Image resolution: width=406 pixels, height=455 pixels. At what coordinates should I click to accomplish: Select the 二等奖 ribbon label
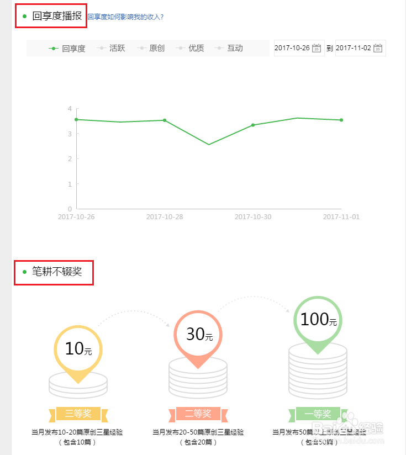click(x=198, y=414)
